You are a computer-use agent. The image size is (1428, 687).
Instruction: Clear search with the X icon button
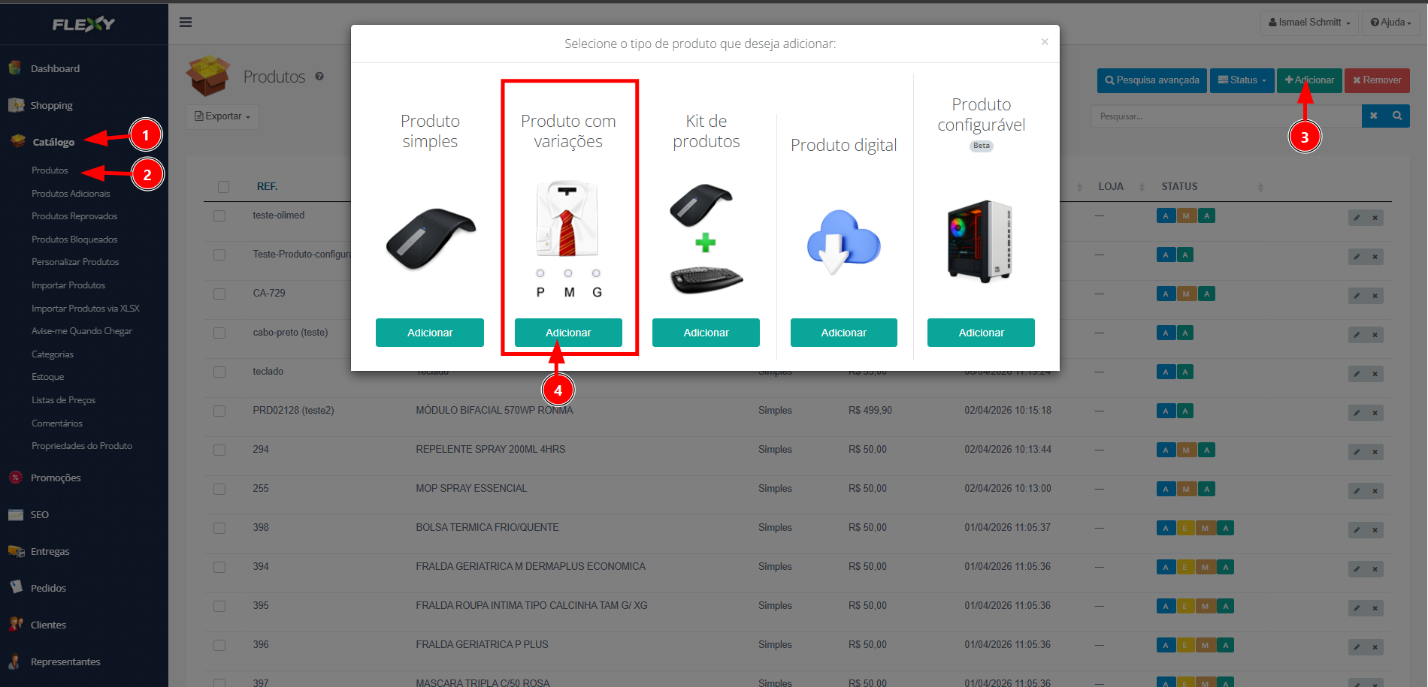[x=1373, y=116]
